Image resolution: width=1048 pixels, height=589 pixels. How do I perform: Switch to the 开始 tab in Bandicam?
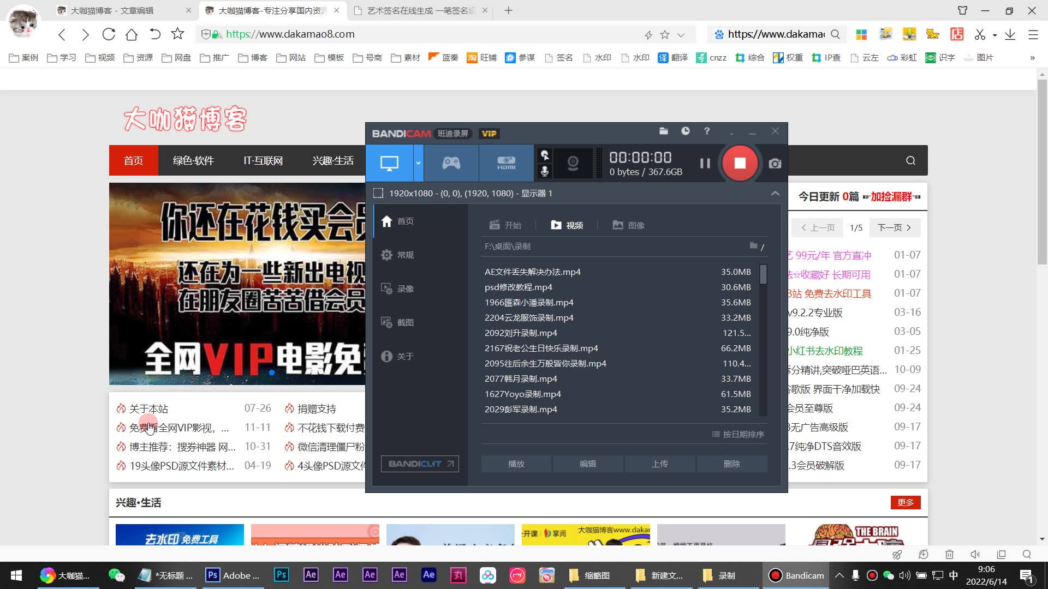pyautogui.click(x=505, y=225)
